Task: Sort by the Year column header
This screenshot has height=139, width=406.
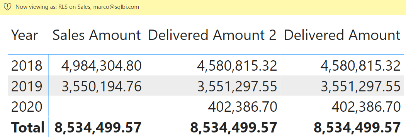Action: click(25, 35)
